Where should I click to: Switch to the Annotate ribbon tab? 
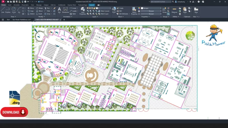point(17,5)
